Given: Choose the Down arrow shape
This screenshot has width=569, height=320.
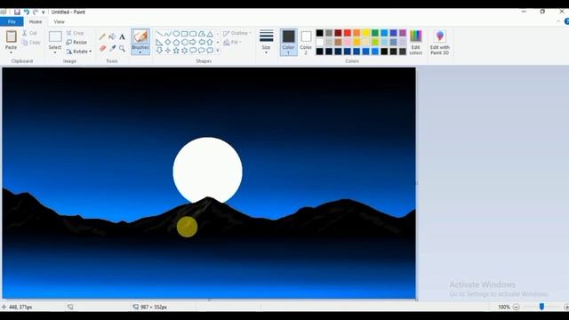Looking at the screenshot, I should 159,51.
